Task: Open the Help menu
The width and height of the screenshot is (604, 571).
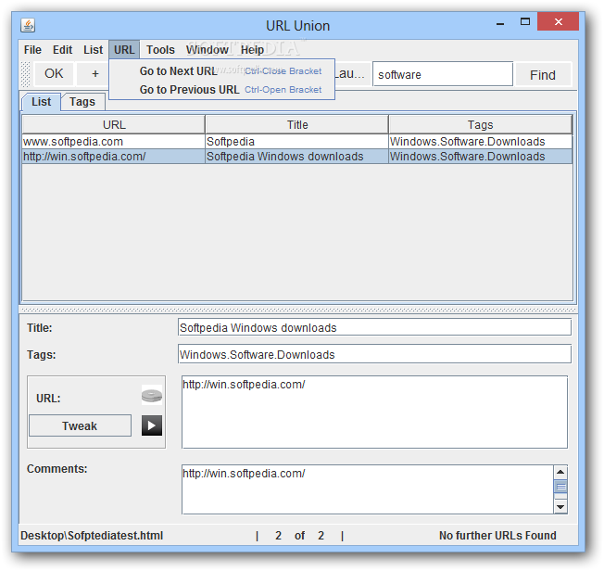Action: pos(252,50)
